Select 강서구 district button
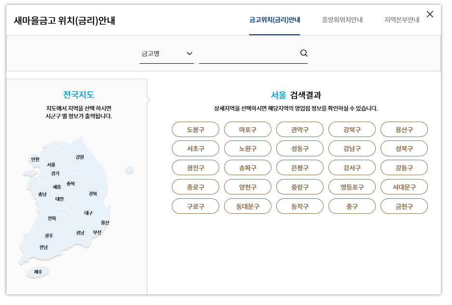 point(352,167)
